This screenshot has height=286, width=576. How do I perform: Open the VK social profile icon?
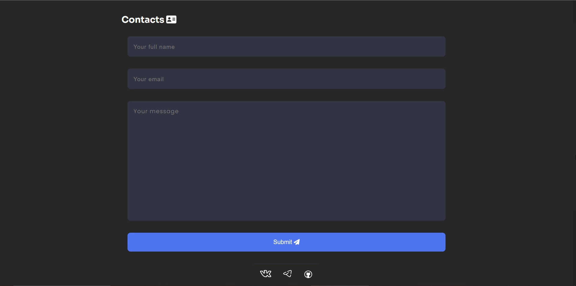(265, 274)
